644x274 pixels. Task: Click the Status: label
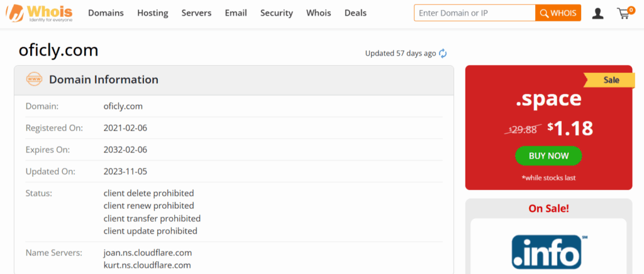click(x=38, y=193)
